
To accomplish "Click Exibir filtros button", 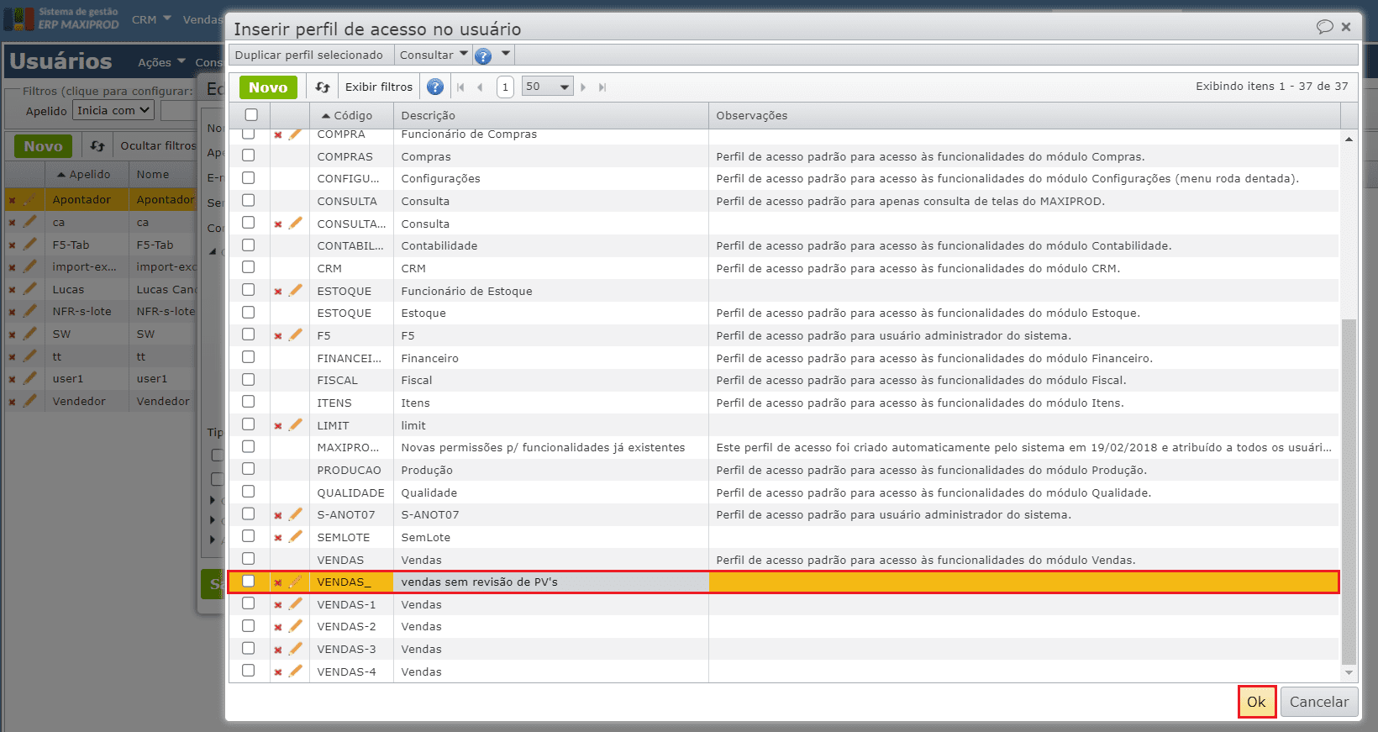I will point(379,87).
